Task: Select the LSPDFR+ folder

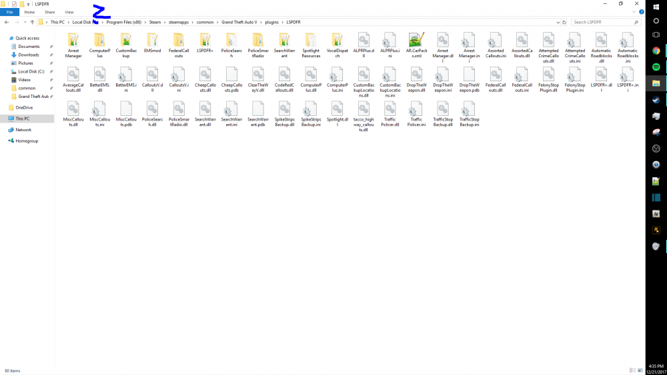Action: (205, 43)
